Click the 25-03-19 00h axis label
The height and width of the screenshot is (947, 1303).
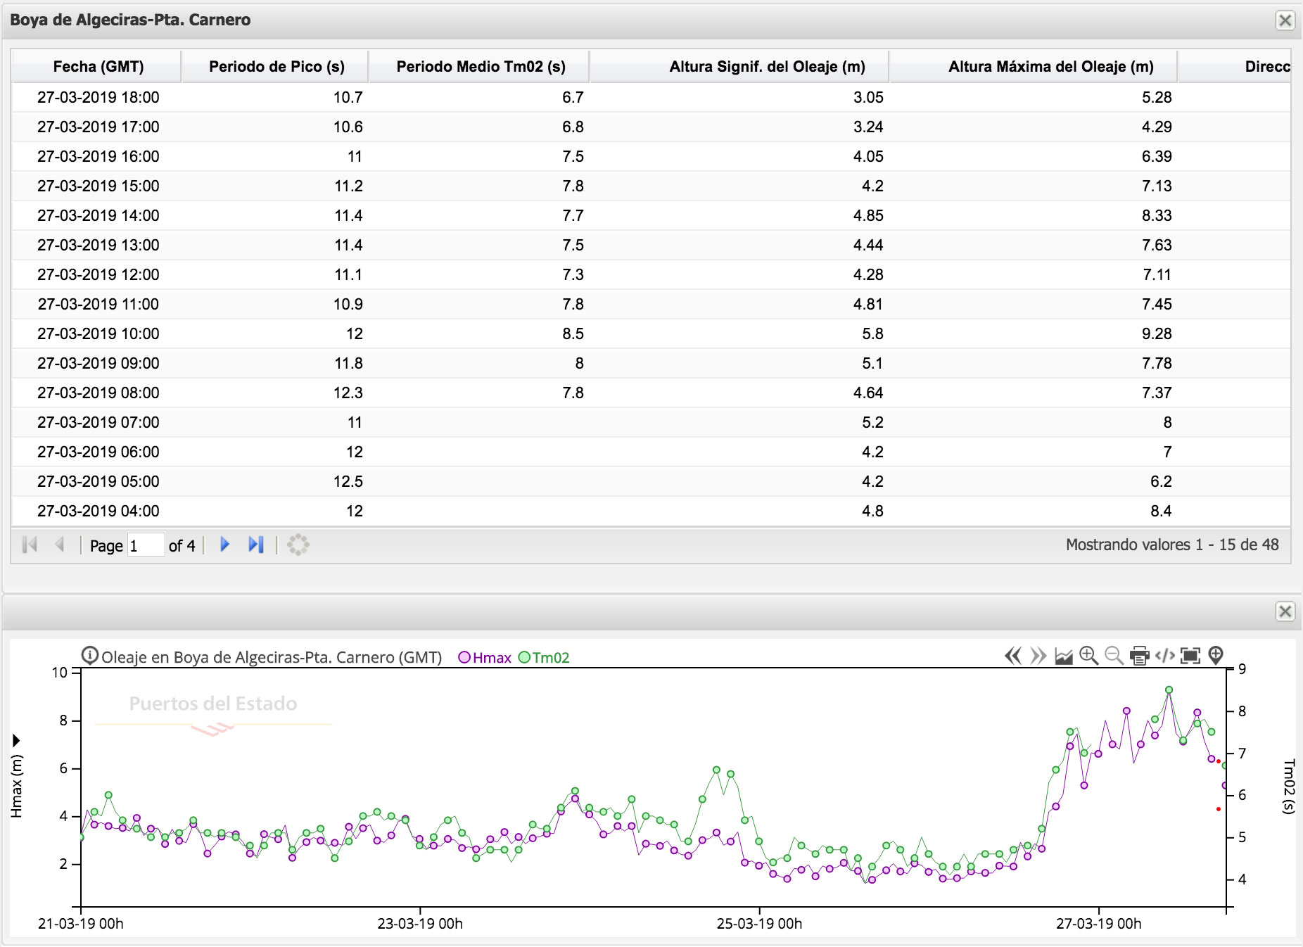[x=759, y=924]
